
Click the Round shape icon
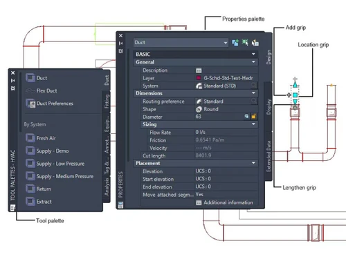(199, 109)
